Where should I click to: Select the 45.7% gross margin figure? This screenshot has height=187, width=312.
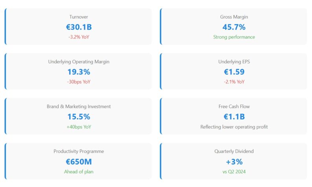[x=234, y=27]
